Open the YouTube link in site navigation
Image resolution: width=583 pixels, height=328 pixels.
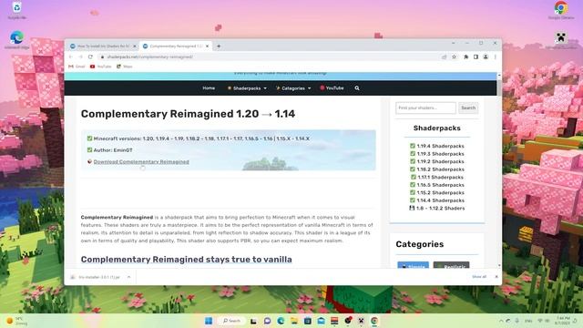(332, 88)
